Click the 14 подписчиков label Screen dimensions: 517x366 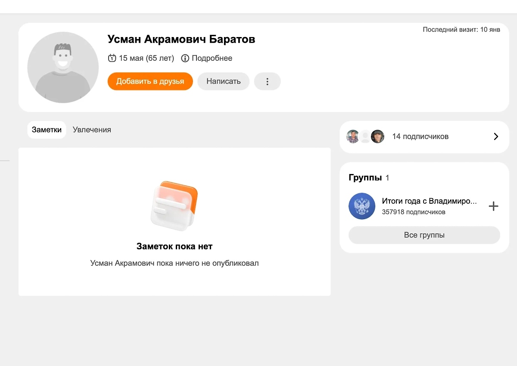tap(420, 136)
